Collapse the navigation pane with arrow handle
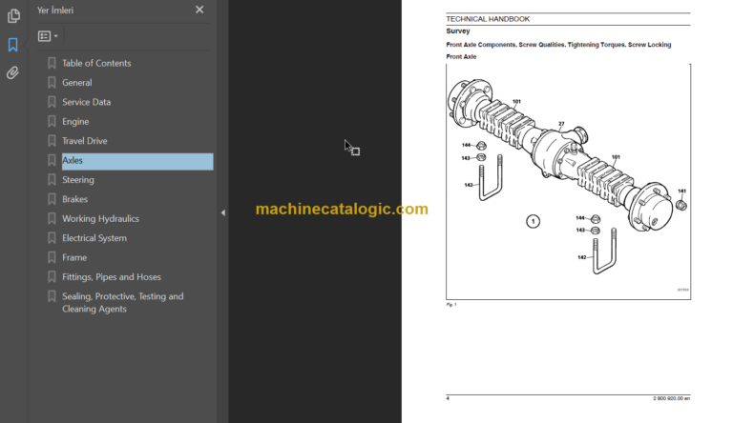The image size is (733, 423). coord(223,212)
